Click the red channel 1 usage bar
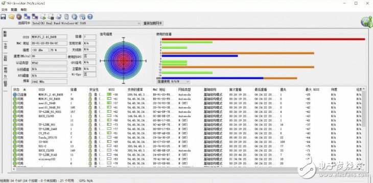 (263, 39)
